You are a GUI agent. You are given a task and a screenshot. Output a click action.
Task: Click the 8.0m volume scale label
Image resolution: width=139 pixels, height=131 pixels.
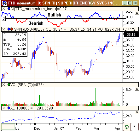(130, 90)
